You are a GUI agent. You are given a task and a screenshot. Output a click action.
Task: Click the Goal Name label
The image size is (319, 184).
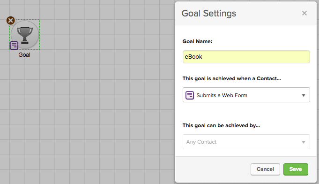(197, 41)
